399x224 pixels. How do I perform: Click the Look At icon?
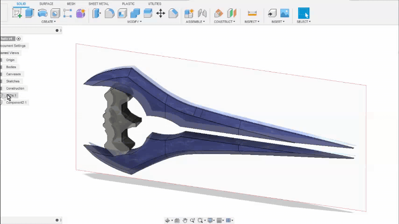click(177, 220)
